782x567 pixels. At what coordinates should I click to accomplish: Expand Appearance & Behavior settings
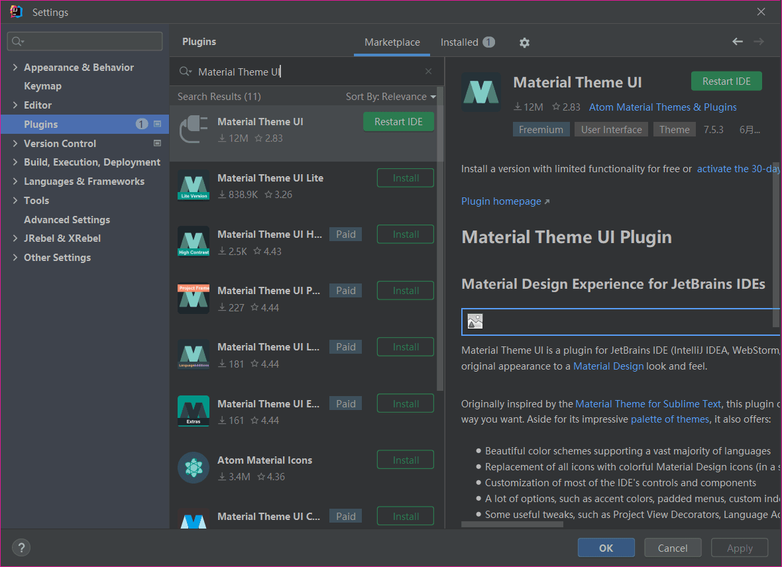click(15, 68)
